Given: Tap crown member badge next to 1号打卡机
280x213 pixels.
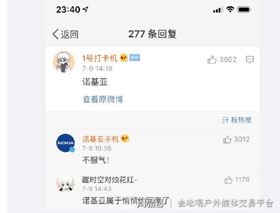Looking at the screenshot, I should coord(124,57).
